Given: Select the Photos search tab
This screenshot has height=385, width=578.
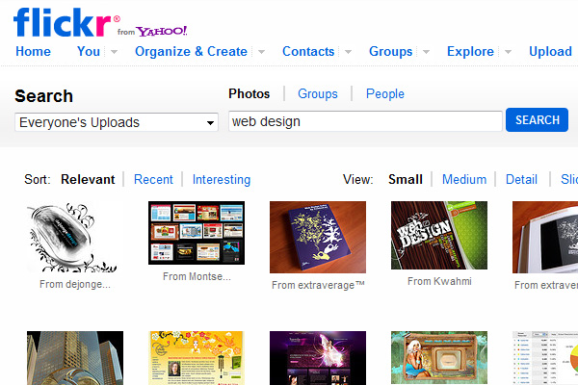Looking at the screenshot, I should point(250,94).
